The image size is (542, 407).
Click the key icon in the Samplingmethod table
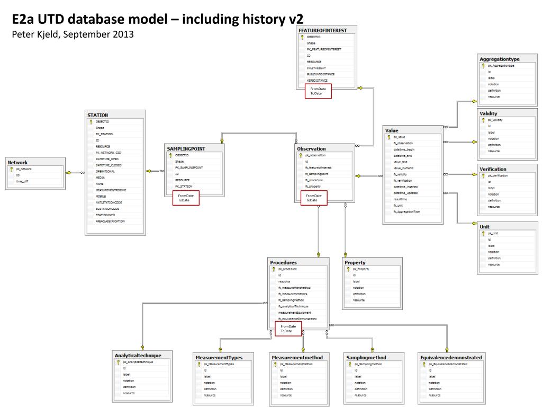point(350,365)
